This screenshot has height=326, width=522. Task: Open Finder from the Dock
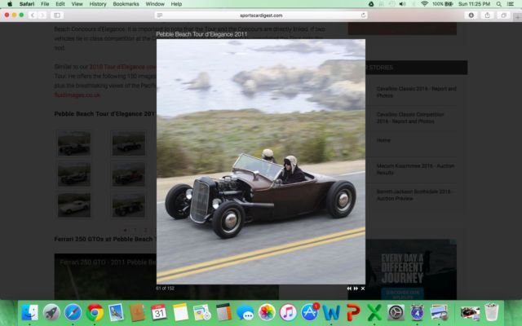[x=30, y=313]
